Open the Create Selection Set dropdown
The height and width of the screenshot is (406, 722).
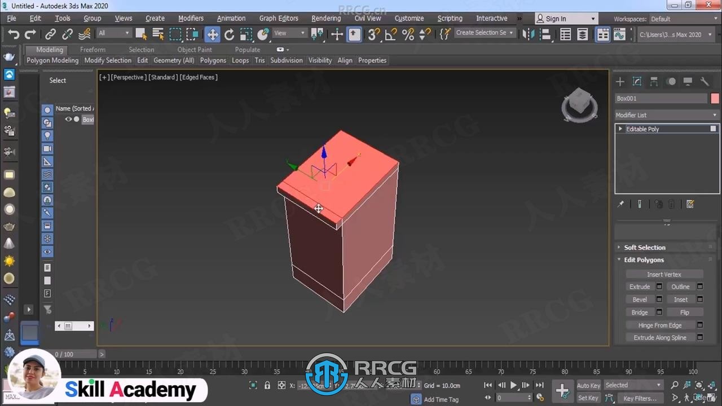[x=485, y=33]
